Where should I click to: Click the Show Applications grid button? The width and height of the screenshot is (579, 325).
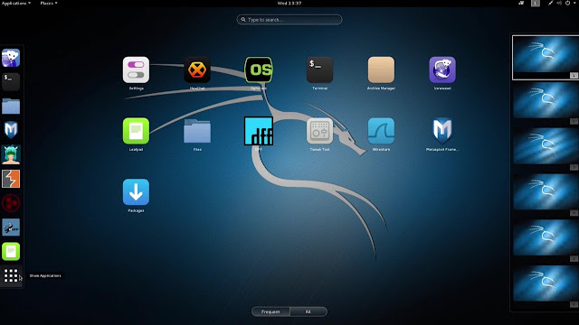click(x=11, y=275)
